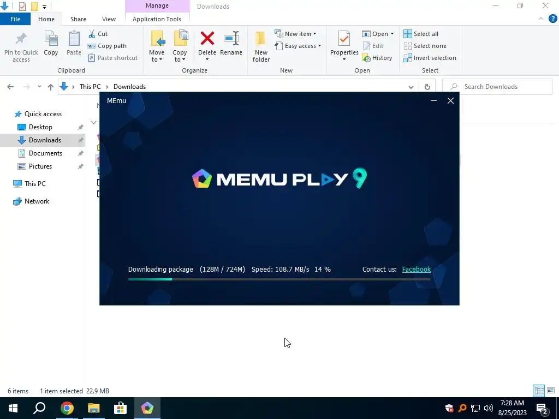559x419 pixels.
Task: Go up one folder level
Action: [51, 87]
